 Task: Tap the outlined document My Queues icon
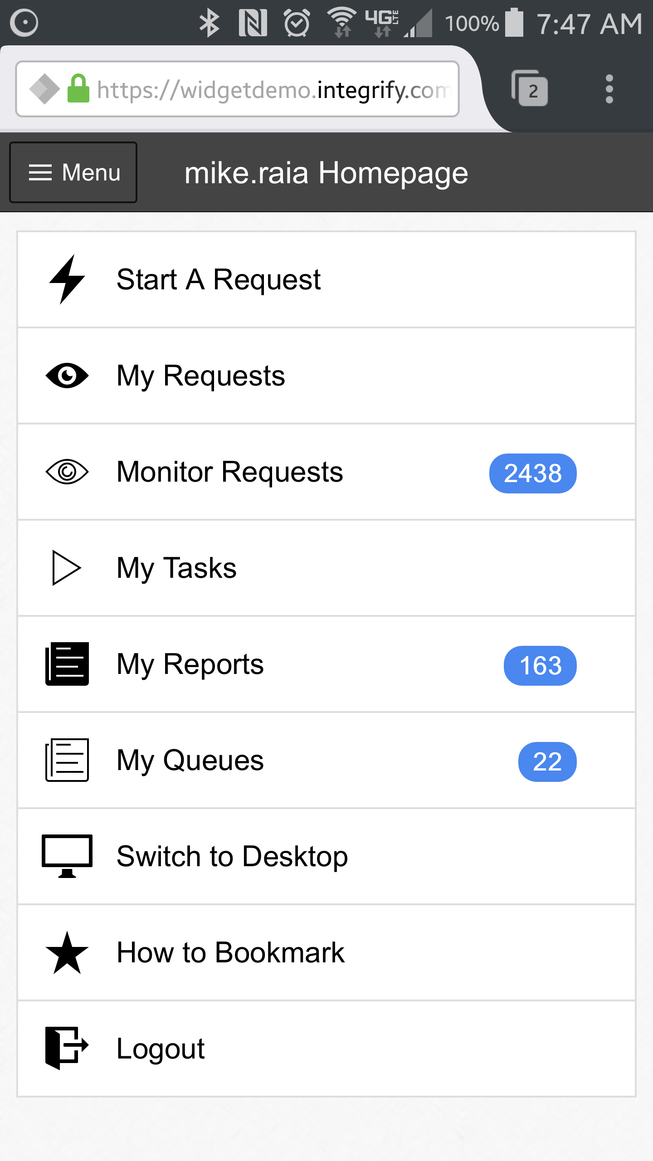pyautogui.click(x=67, y=760)
